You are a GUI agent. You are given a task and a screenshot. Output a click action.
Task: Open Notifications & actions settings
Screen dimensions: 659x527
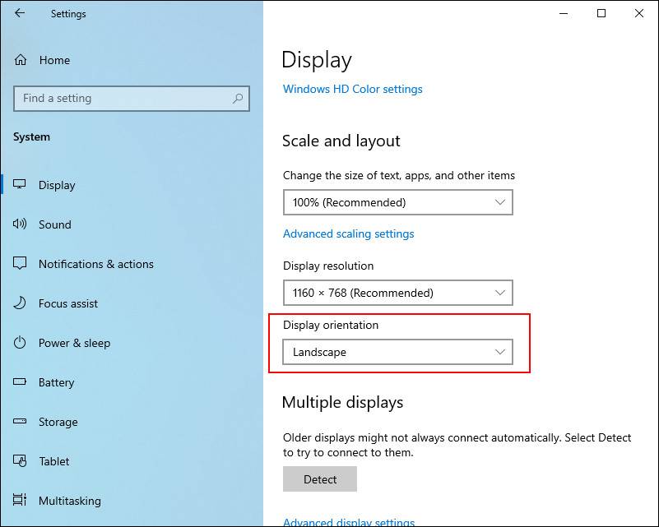(20, 264)
